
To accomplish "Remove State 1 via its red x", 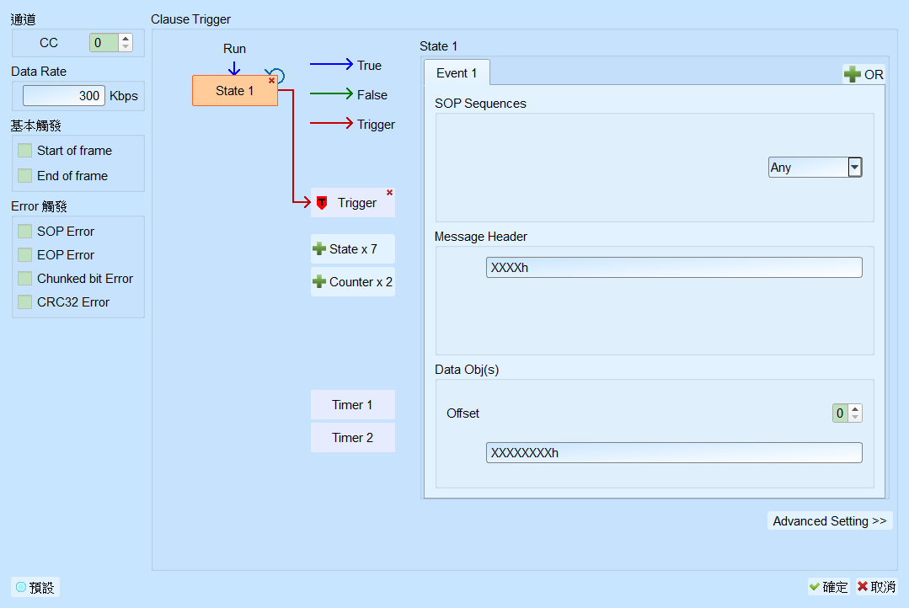I will (271, 81).
